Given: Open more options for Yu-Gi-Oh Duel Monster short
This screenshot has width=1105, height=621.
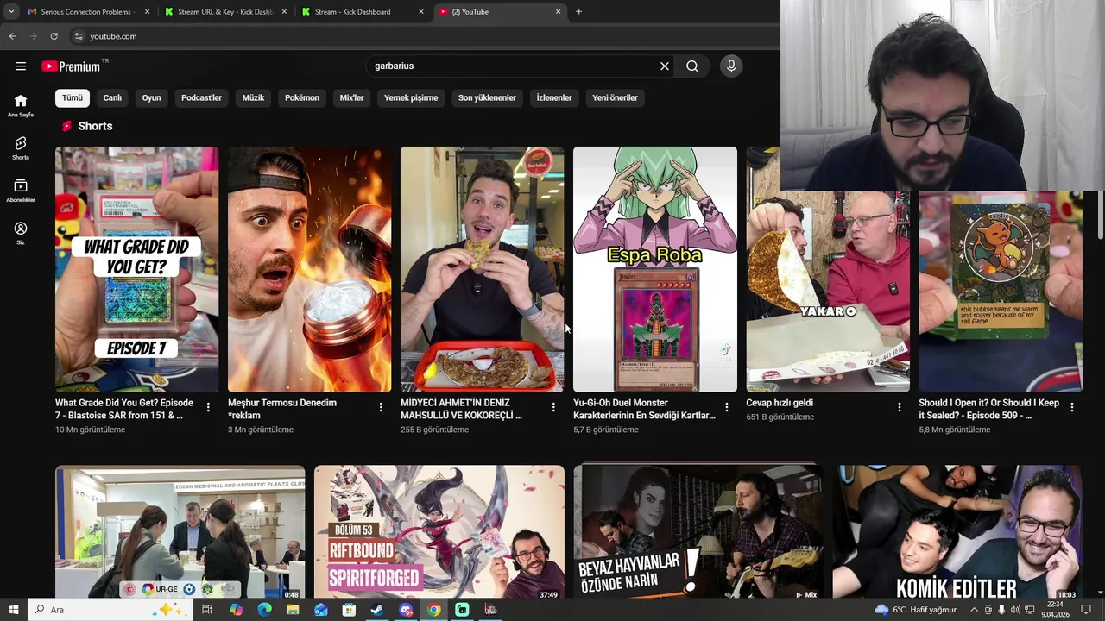Looking at the screenshot, I should 726,407.
